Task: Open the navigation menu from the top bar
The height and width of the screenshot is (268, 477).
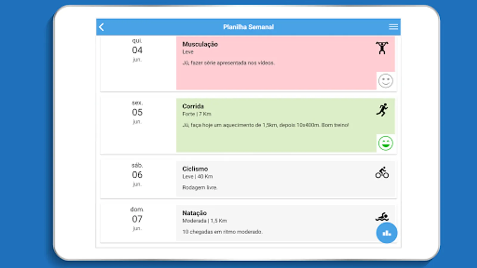Action: (394, 27)
